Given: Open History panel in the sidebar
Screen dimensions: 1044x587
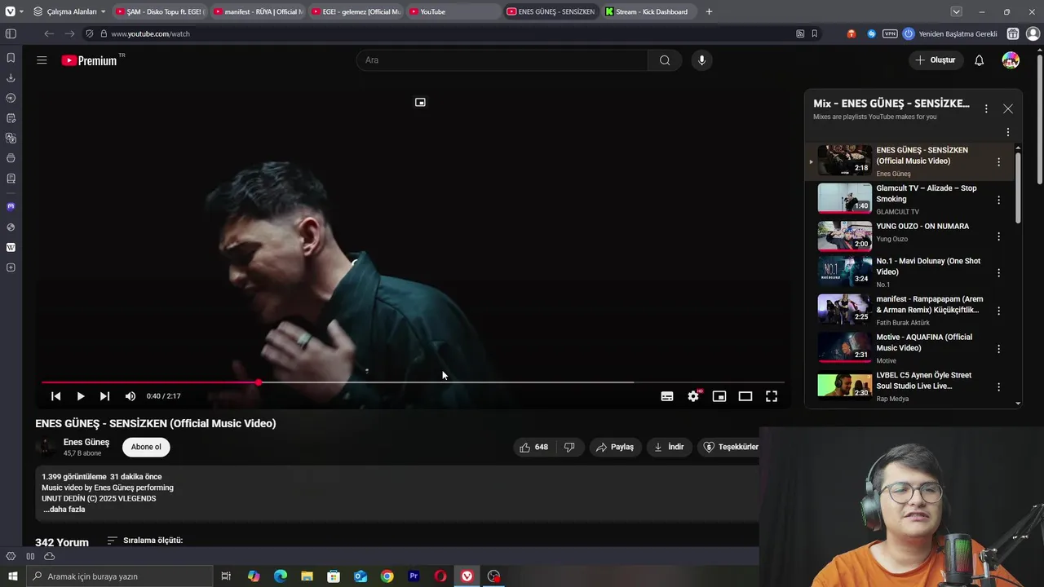Looking at the screenshot, I should coord(11,98).
